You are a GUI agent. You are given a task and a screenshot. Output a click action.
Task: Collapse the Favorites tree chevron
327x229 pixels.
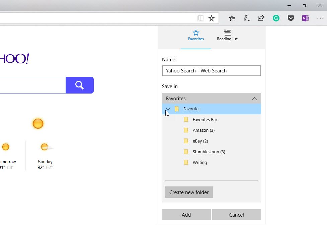coord(168,109)
